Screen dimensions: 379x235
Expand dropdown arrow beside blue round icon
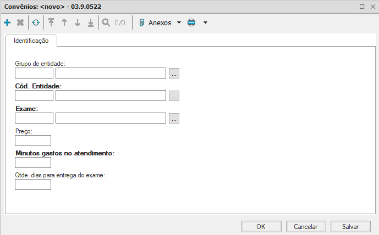coord(205,23)
